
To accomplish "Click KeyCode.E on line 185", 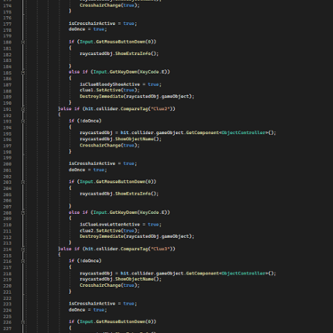I will pos(154,72).
